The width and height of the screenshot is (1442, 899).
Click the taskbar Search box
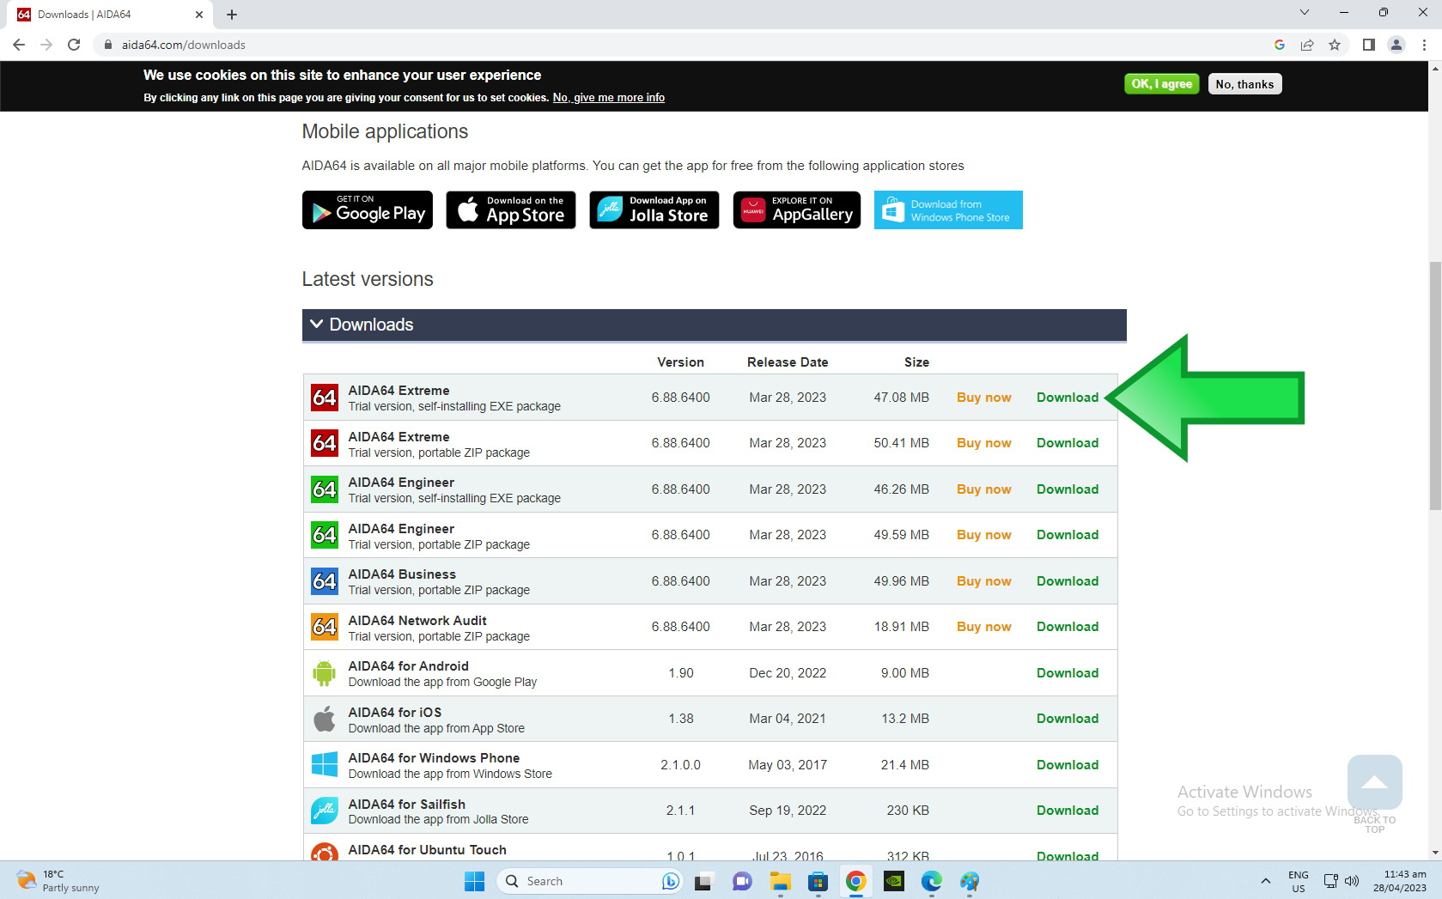(x=588, y=881)
